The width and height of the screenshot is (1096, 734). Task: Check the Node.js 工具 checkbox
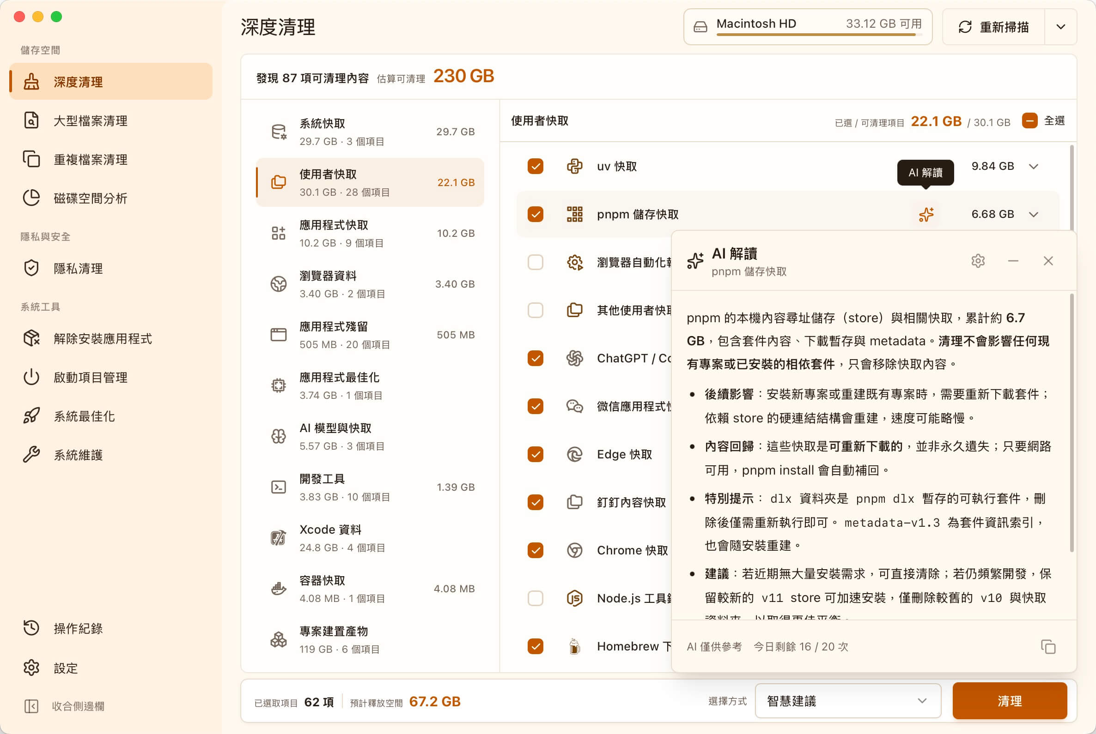(535, 598)
